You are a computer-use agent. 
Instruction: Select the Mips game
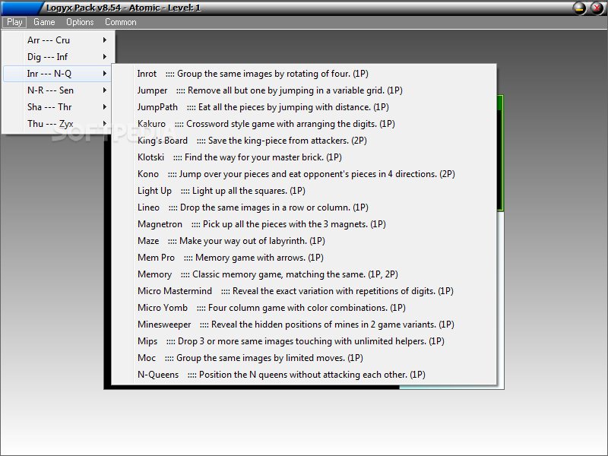coord(304,340)
